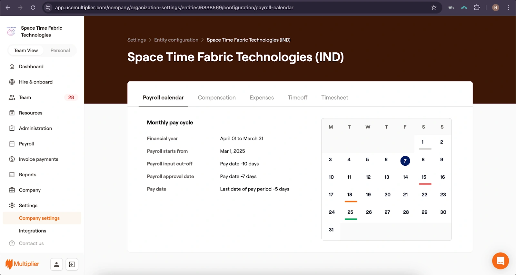Click the Space Time Fabric company logo
516x275 pixels.
pos(11,31)
